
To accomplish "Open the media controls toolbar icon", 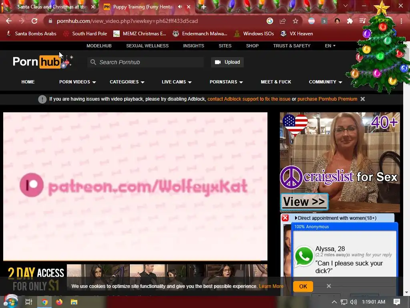I will 362,21.
